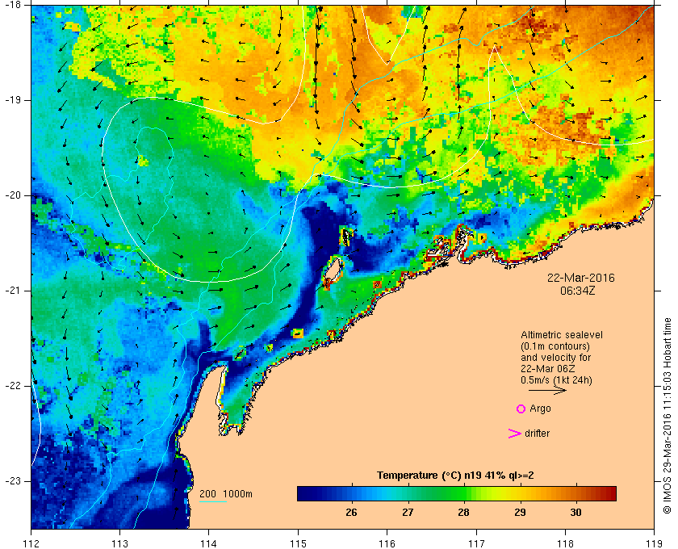The height and width of the screenshot is (549, 678).
Task: Click the magenta drifter arrow legend symbol
Action: click(x=515, y=434)
